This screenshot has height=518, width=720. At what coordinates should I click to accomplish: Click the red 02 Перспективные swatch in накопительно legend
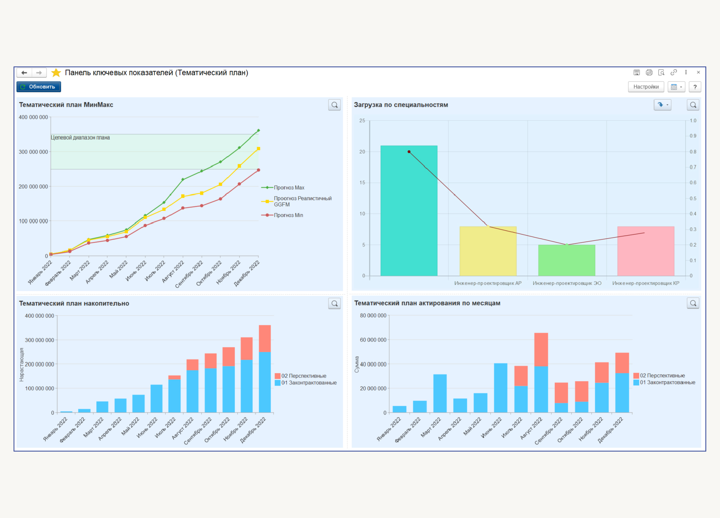pyautogui.click(x=277, y=376)
